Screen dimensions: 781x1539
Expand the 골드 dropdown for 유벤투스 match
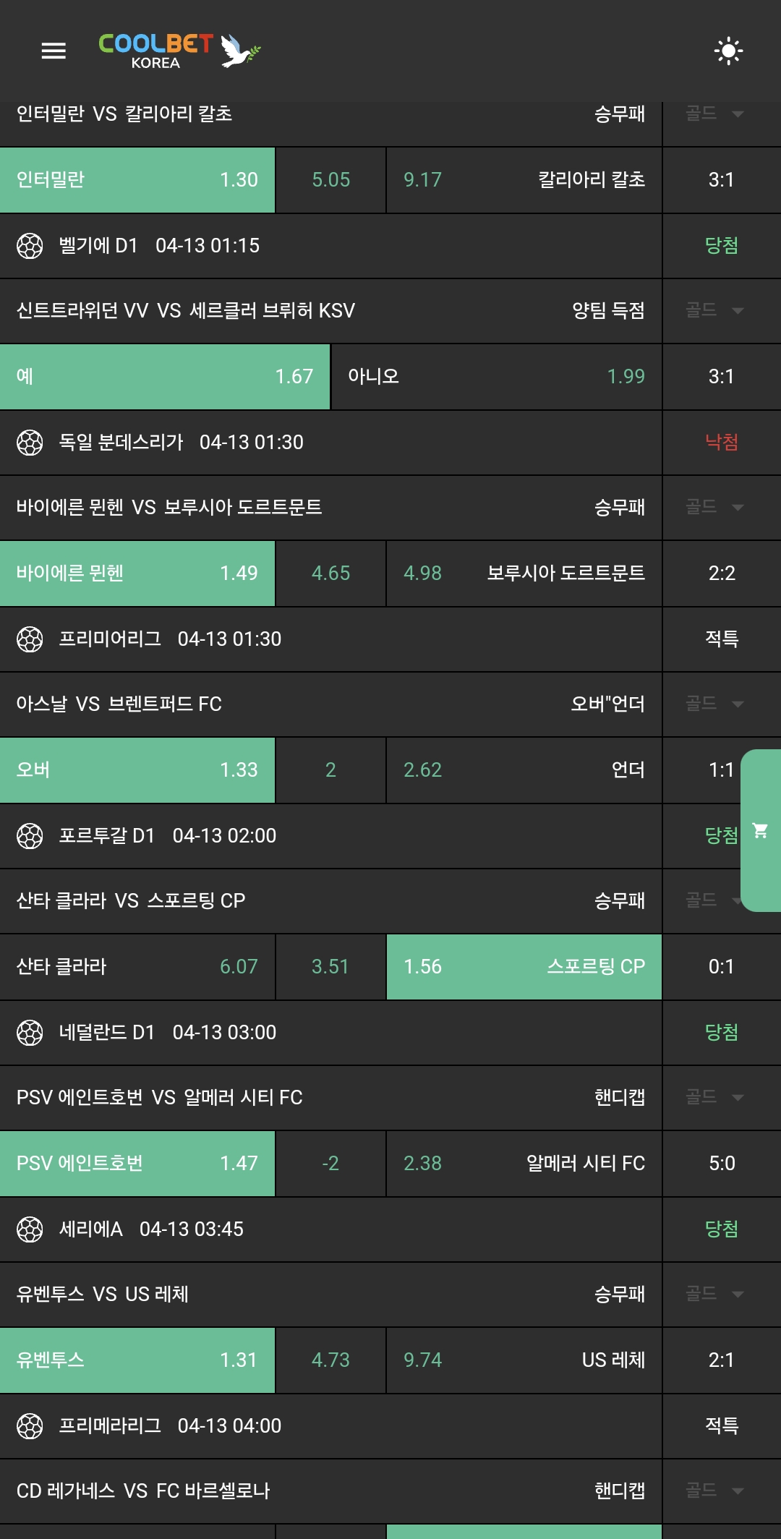(714, 1294)
